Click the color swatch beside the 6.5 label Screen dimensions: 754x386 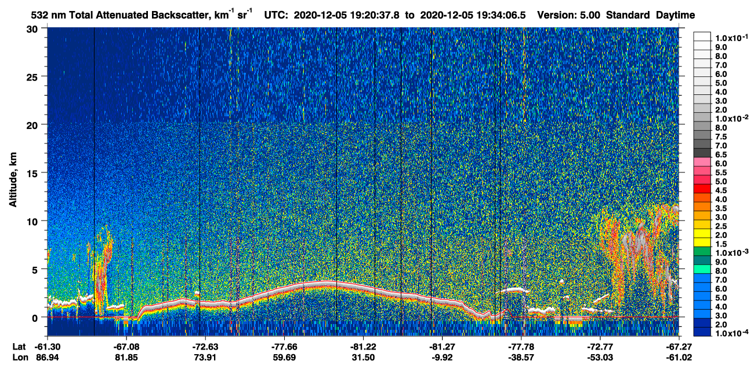point(702,153)
